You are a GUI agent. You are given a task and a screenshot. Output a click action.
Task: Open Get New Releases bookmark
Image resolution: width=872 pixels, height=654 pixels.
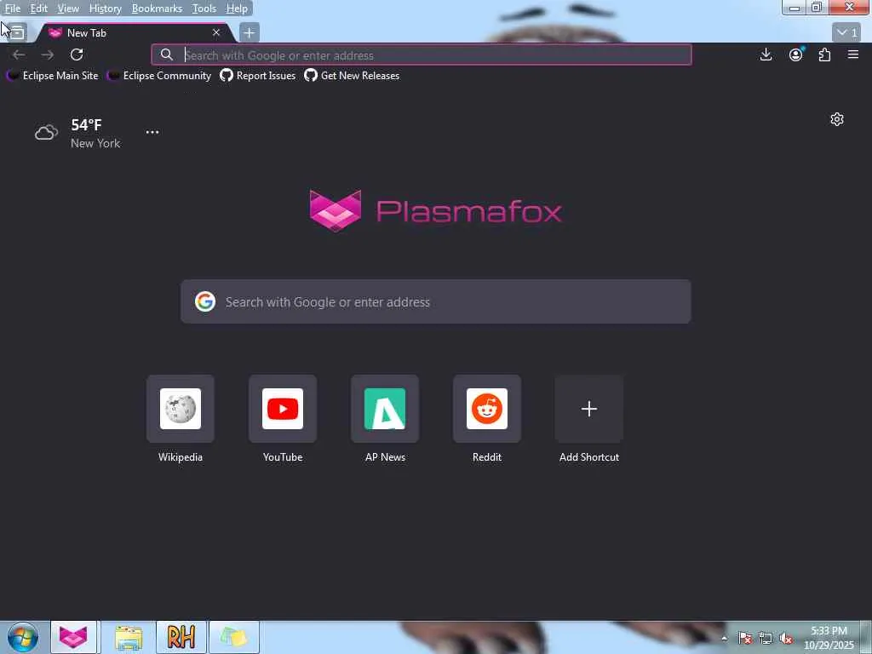tap(352, 76)
